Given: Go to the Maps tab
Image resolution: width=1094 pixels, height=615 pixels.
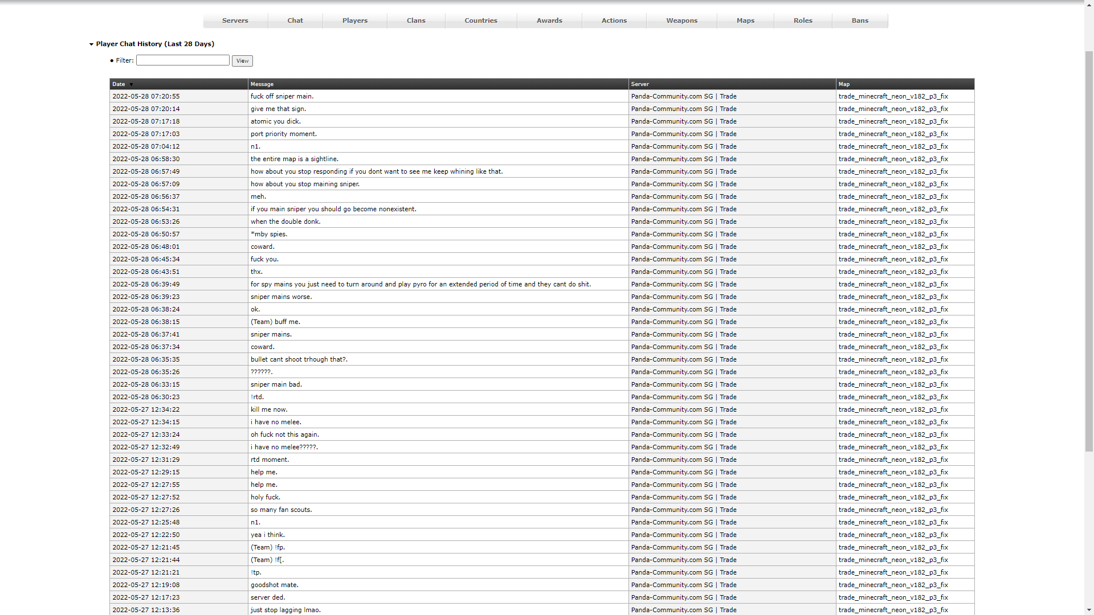Looking at the screenshot, I should pyautogui.click(x=745, y=20).
